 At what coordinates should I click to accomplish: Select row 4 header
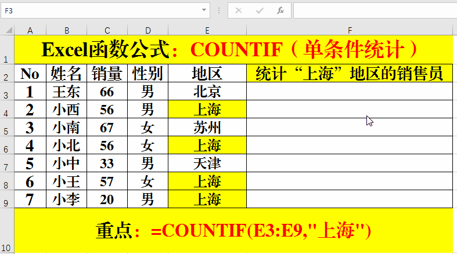[7, 109]
